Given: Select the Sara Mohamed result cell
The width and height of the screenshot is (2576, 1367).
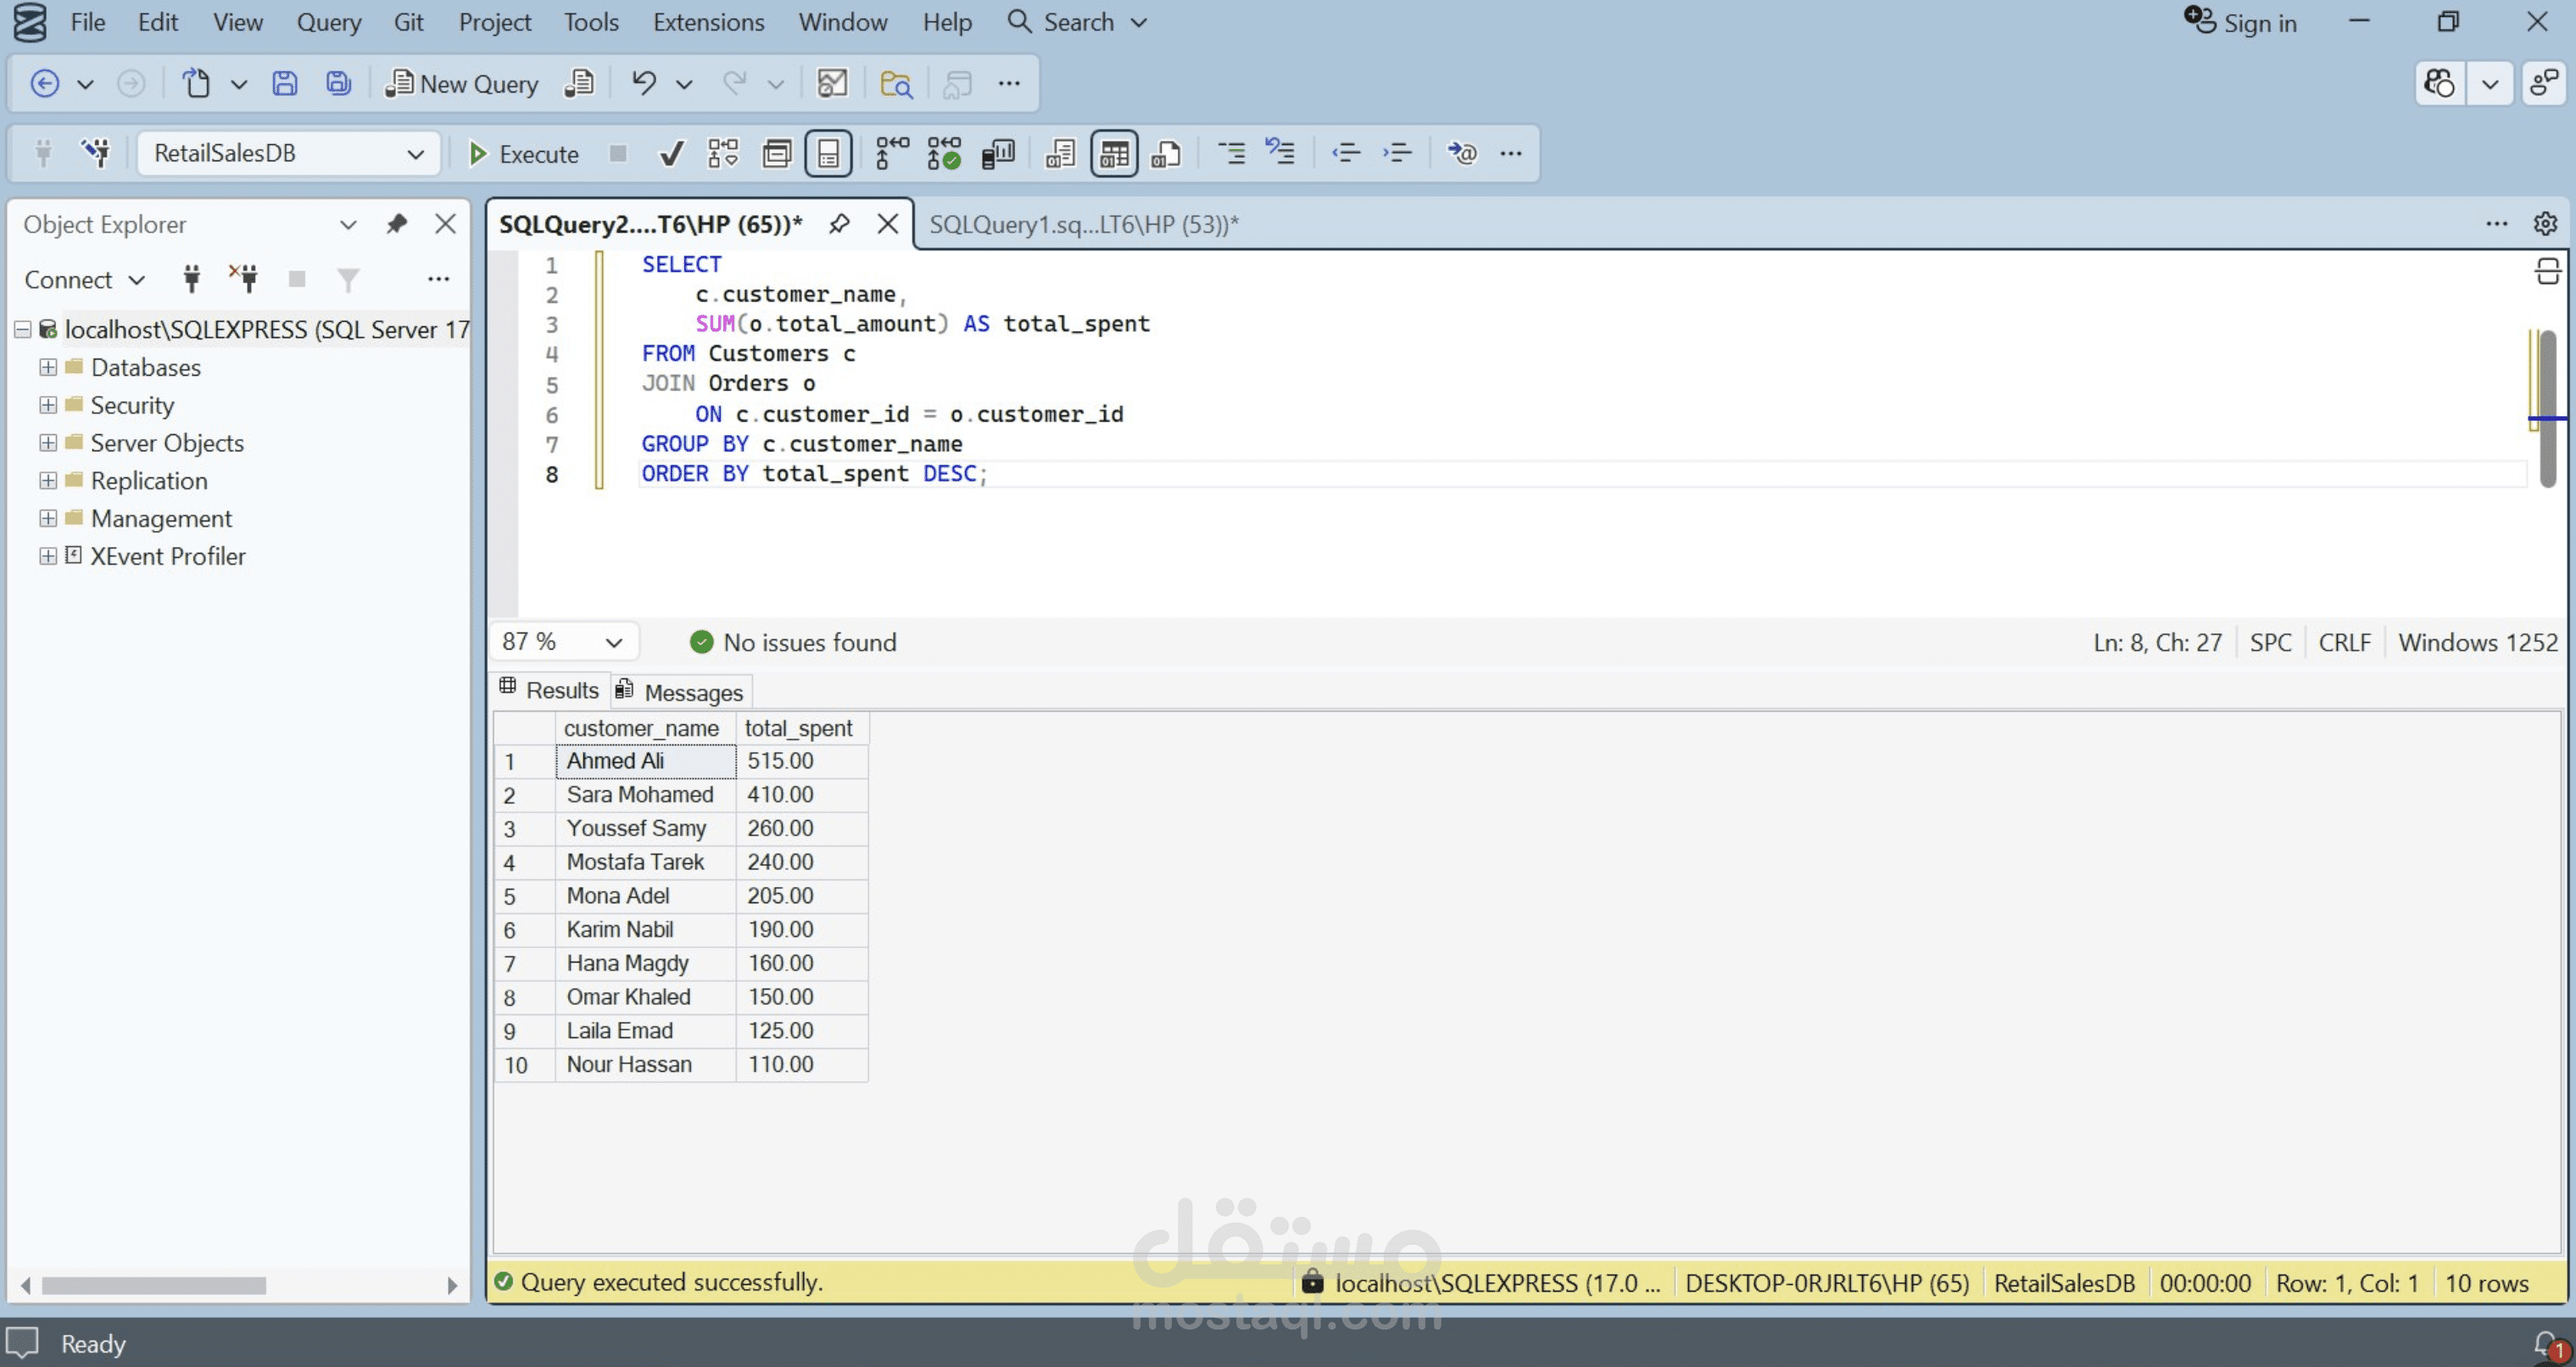Looking at the screenshot, I should [x=640, y=794].
